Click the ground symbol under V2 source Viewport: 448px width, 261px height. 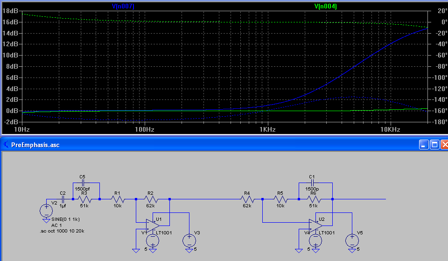point(46,221)
